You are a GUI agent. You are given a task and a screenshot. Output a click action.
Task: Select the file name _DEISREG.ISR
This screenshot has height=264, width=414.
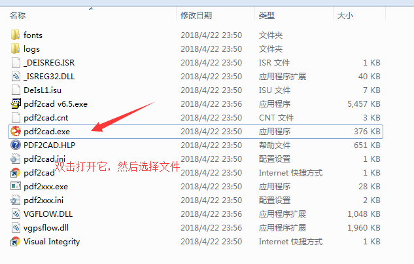[49, 63]
